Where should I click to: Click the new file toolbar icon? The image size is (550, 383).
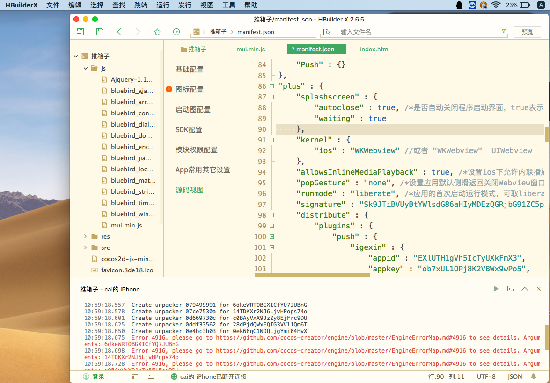pyautogui.click(x=81, y=32)
